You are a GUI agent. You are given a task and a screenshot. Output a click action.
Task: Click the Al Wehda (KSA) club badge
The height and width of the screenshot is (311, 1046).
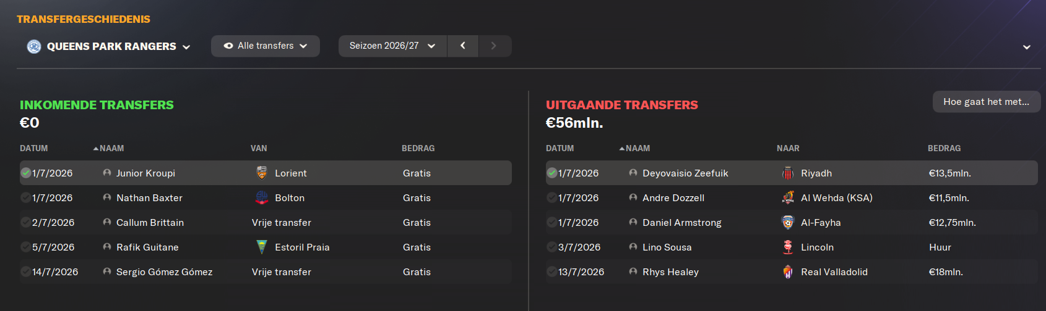(788, 197)
